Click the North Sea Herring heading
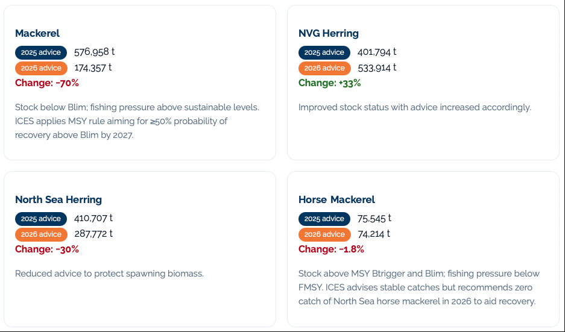 (58, 199)
